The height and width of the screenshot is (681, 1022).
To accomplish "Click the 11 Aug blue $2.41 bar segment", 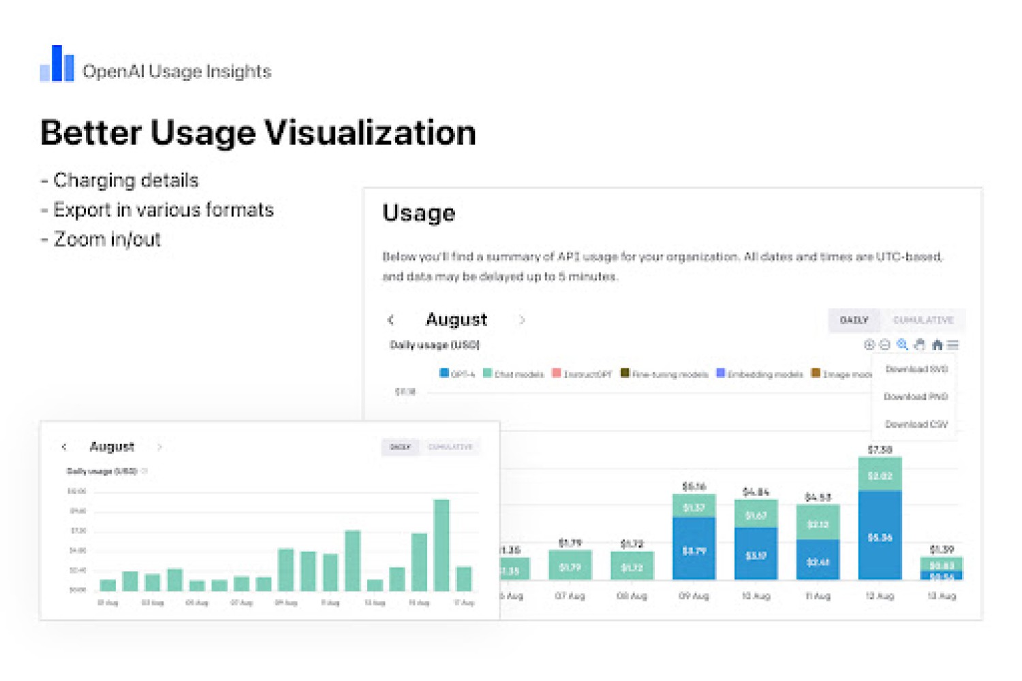I will (818, 560).
